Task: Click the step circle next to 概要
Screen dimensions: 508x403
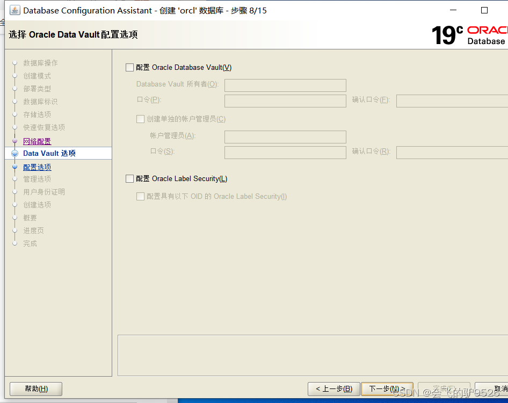Action: tap(14, 218)
